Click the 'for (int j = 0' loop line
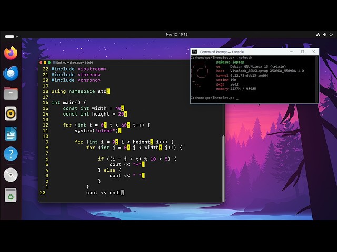 [x=134, y=148]
